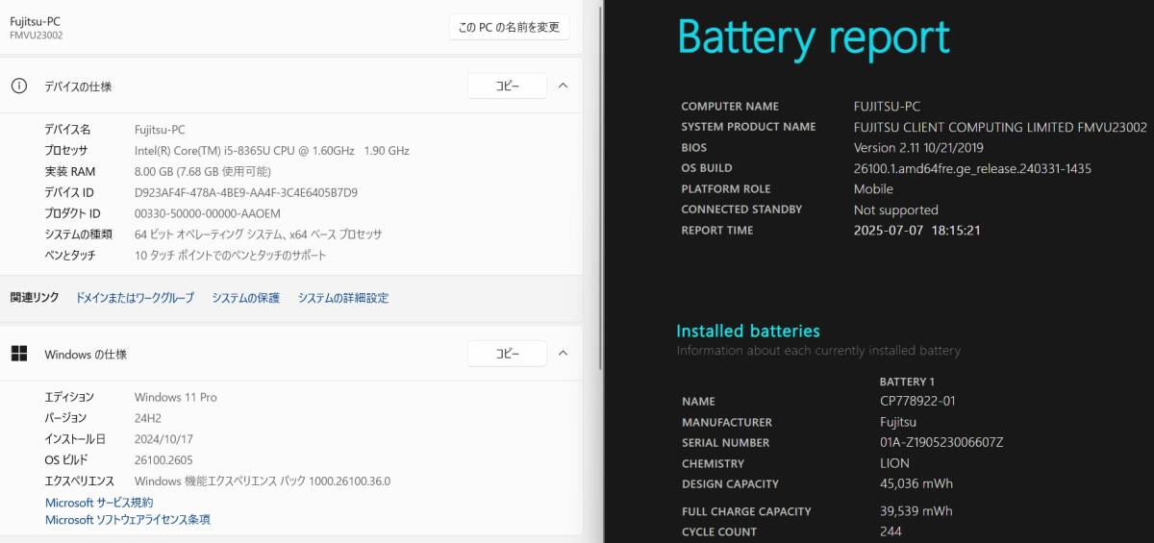This screenshot has height=543, width=1154.
Task: Click the design capacity 45,036 mWh
Action: click(x=916, y=484)
